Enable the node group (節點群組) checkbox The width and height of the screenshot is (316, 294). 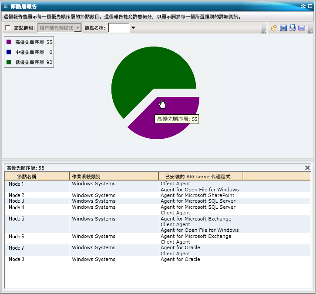(8, 28)
